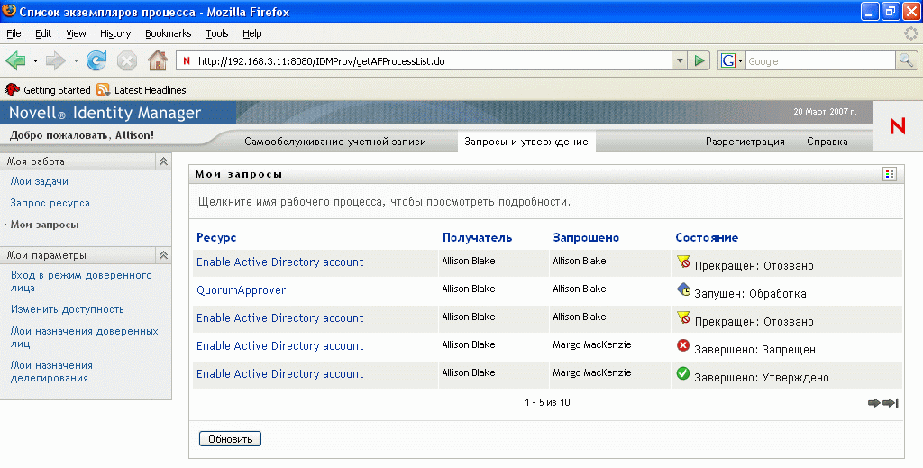This screenshot has height=468, width=923.
Task: Click the display options icon in Мои запросы header
Action: pyautogui.click(x=890, y=174)
